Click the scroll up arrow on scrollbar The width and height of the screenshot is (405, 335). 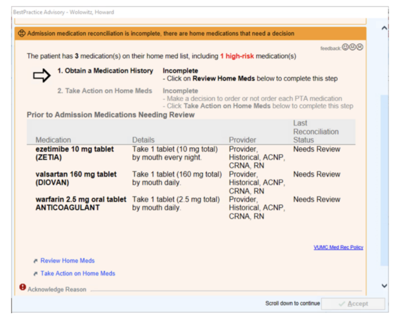384,28
